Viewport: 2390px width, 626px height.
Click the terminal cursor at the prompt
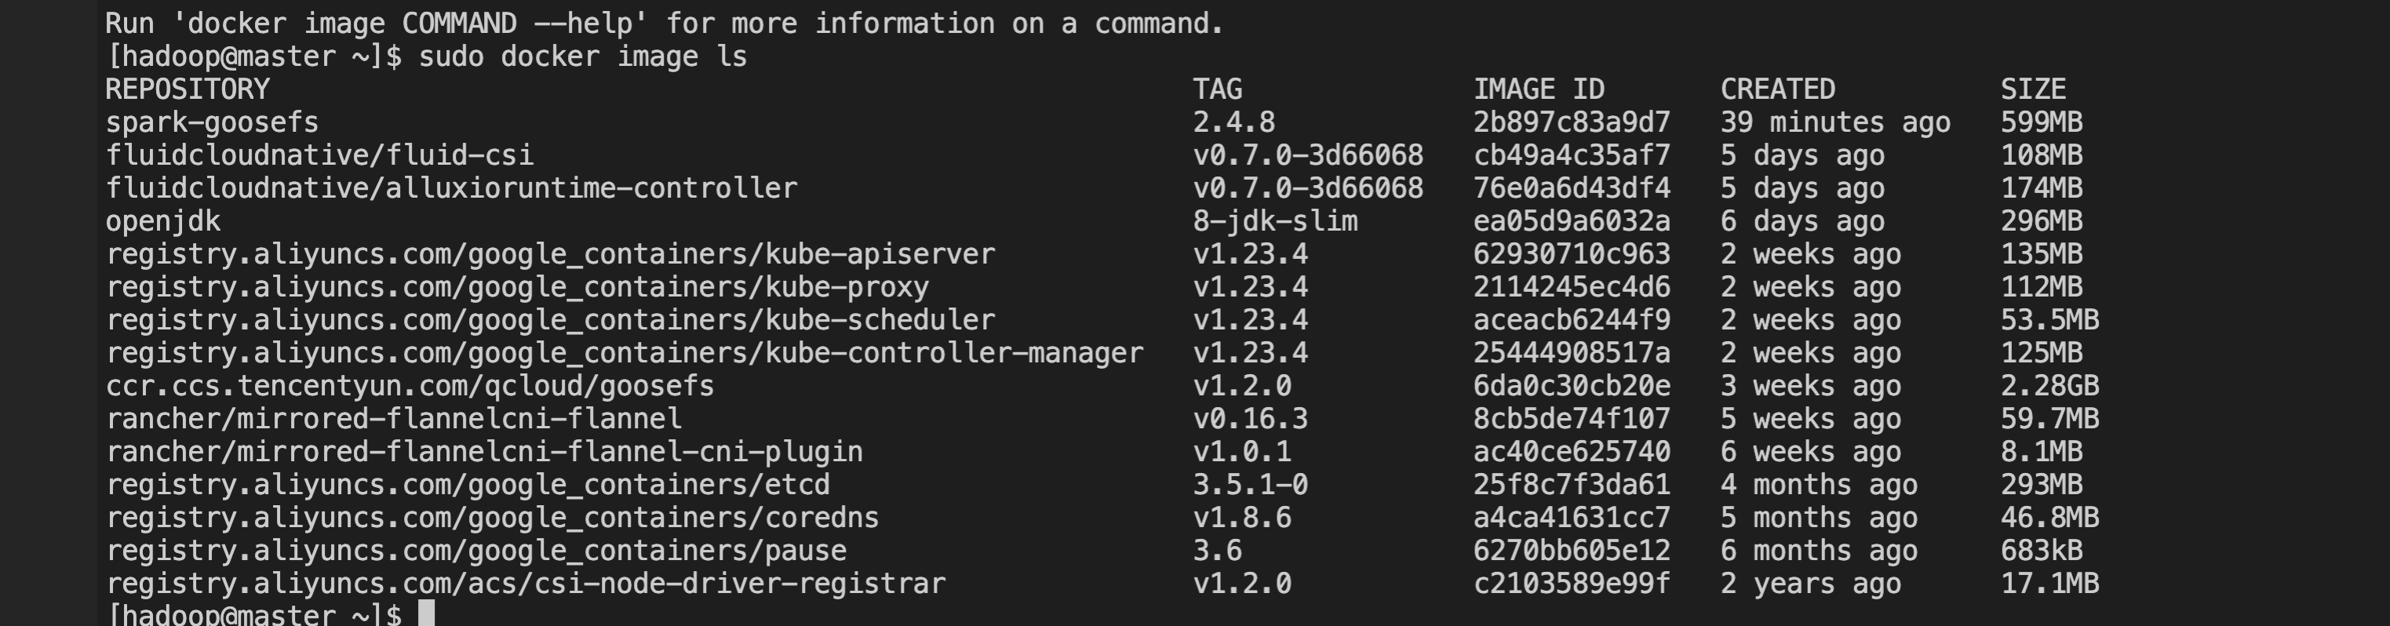(x=426, y=614)
